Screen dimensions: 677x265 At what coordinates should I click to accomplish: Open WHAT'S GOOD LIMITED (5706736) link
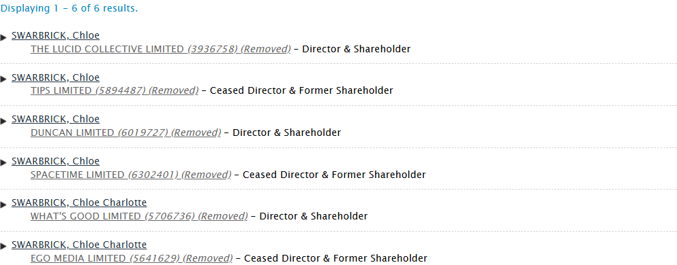tap(139, 216)
